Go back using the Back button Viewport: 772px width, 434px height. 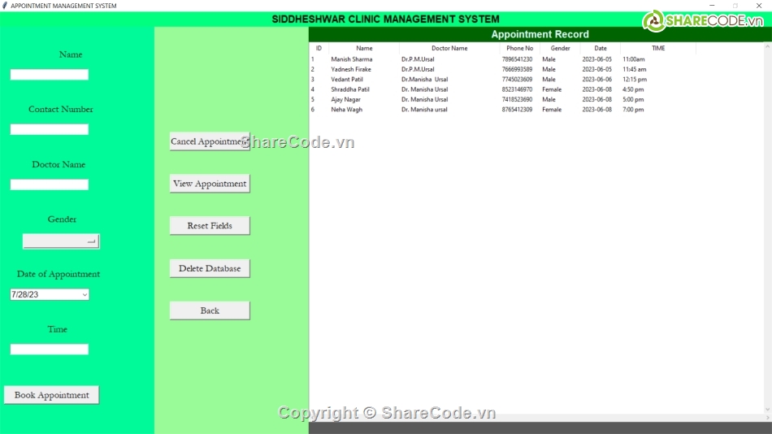click(x=209, y=310)
